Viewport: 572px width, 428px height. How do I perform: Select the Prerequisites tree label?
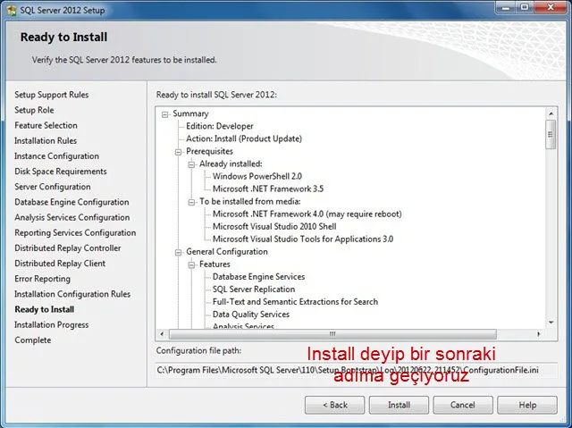coord(209,151)
